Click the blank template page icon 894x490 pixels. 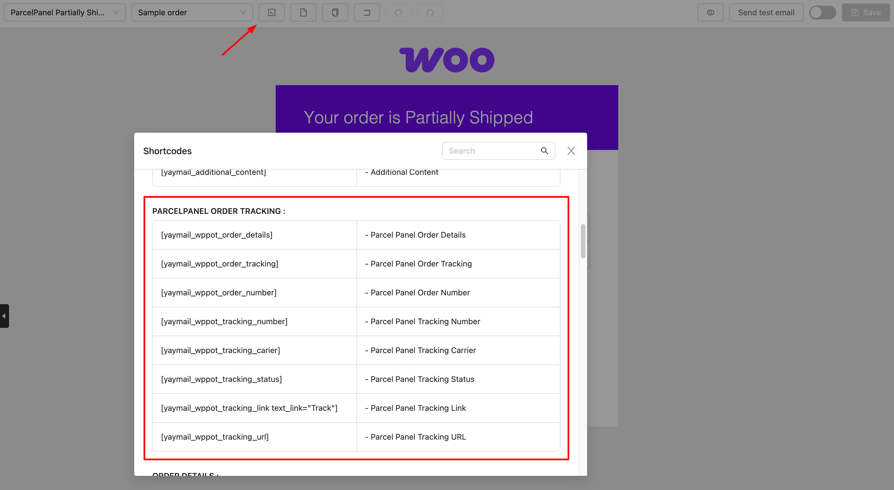[x=303, y=12]
